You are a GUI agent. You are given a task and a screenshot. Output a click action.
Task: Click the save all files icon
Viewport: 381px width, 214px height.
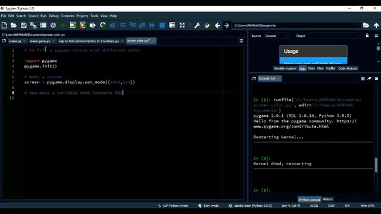point(33,25)
